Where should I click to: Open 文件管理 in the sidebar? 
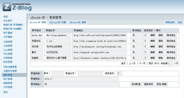point(8,87)
